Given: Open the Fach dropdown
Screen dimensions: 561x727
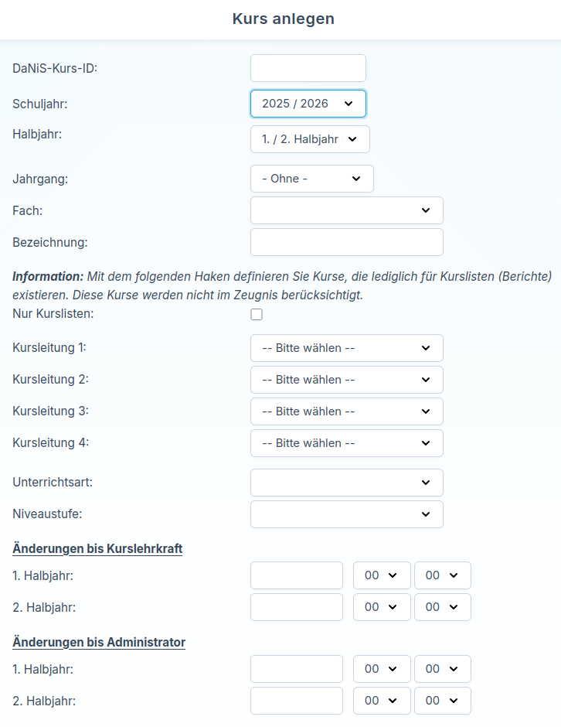Looking at the screenshot, I should point(346,210).
